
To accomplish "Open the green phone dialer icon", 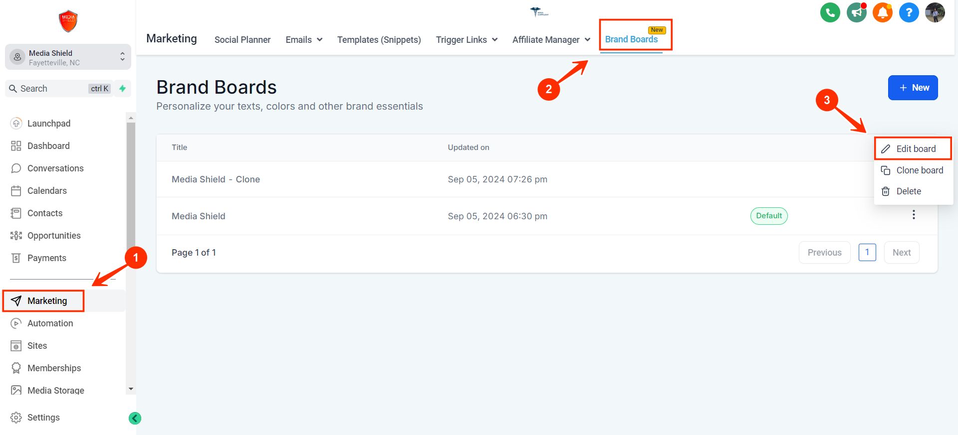I will click(830, 12).
